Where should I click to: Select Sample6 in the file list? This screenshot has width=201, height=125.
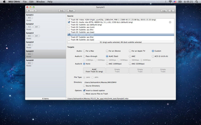point(45,63)
